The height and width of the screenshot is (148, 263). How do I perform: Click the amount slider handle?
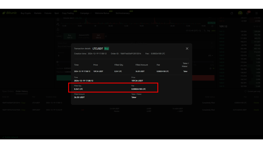pyautogui.click(x=57, y=62)
